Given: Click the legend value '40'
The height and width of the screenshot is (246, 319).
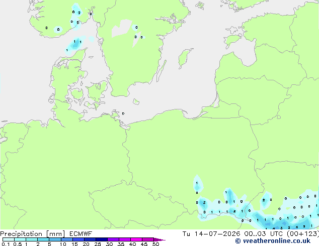Looking at the screenshot, I should pyautogui.click(x=132, y=244).
